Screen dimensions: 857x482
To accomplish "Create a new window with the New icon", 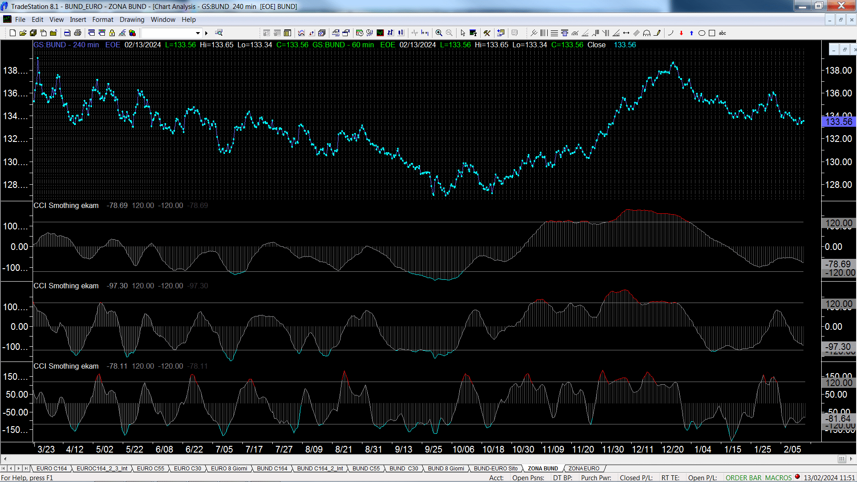I will 12,33.
